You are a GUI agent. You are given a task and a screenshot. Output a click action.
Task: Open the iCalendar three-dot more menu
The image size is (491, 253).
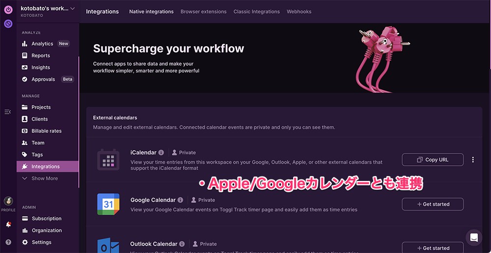[x=473, y=159]
